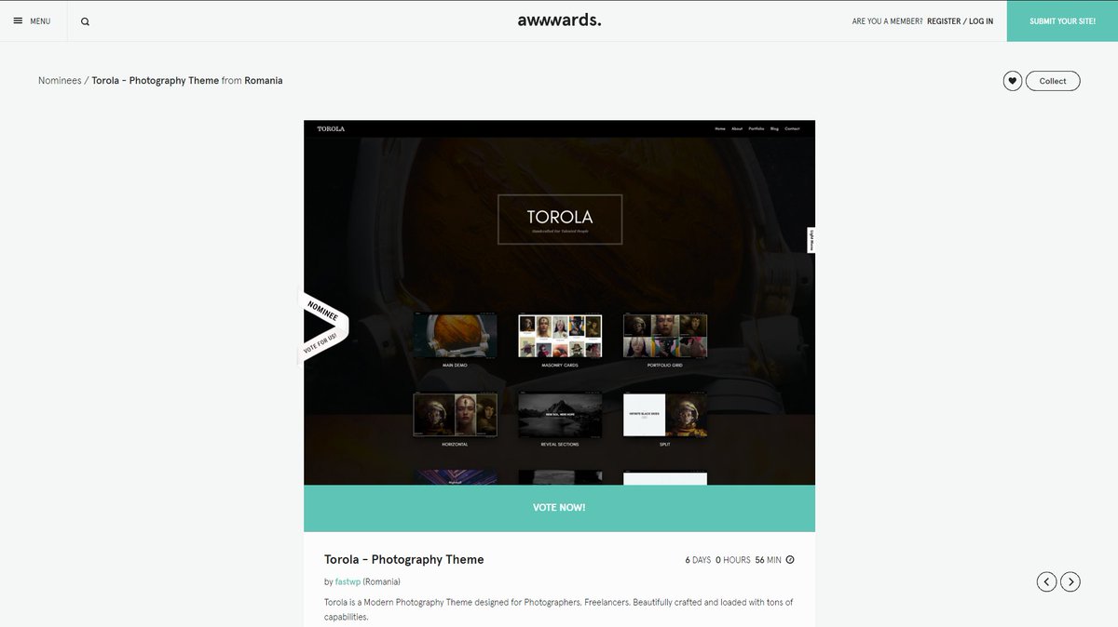Open the hamburger MENU icon

pos(18,20)
